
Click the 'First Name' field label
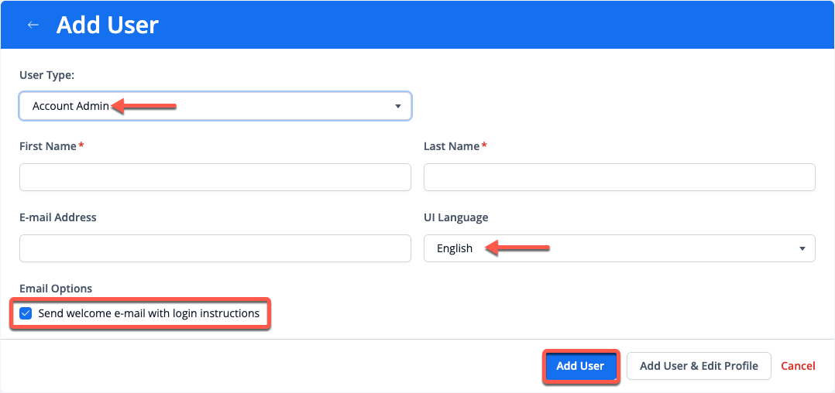click(x=48, y=146)
